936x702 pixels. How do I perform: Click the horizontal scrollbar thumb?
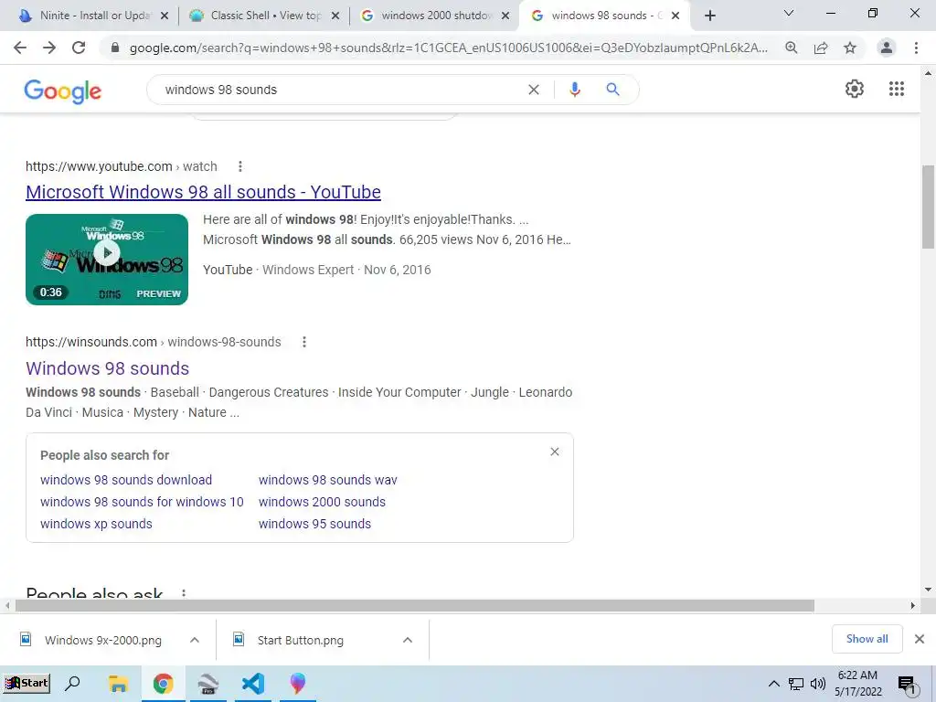pyautogui.click(x=415, y=605)
